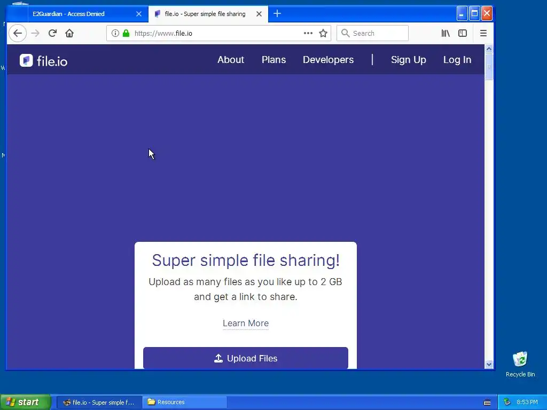Open the Windows start menu
Image resolution: width=547 pixels, height=410 pixels.
click(25, 402)
